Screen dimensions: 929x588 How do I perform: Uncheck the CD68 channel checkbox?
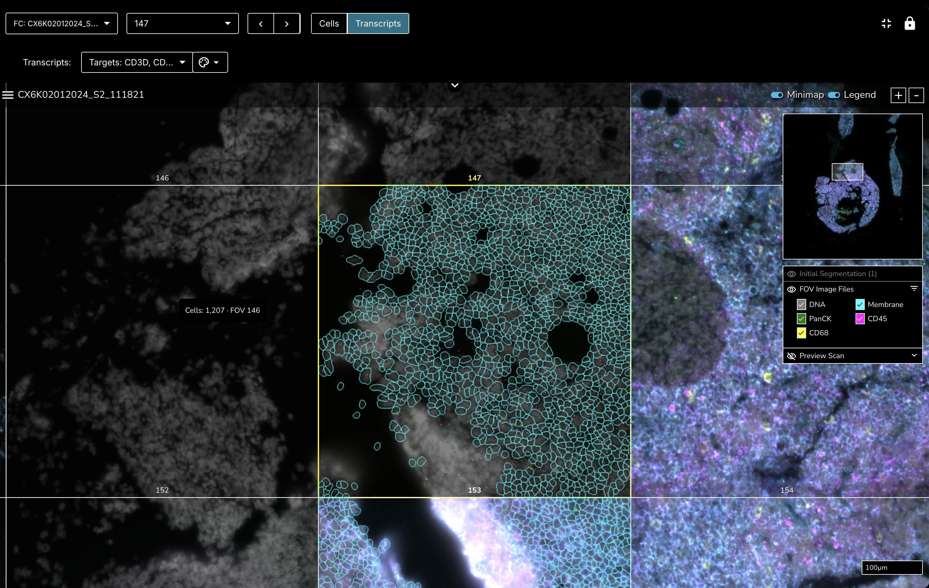tap(801, 333)
